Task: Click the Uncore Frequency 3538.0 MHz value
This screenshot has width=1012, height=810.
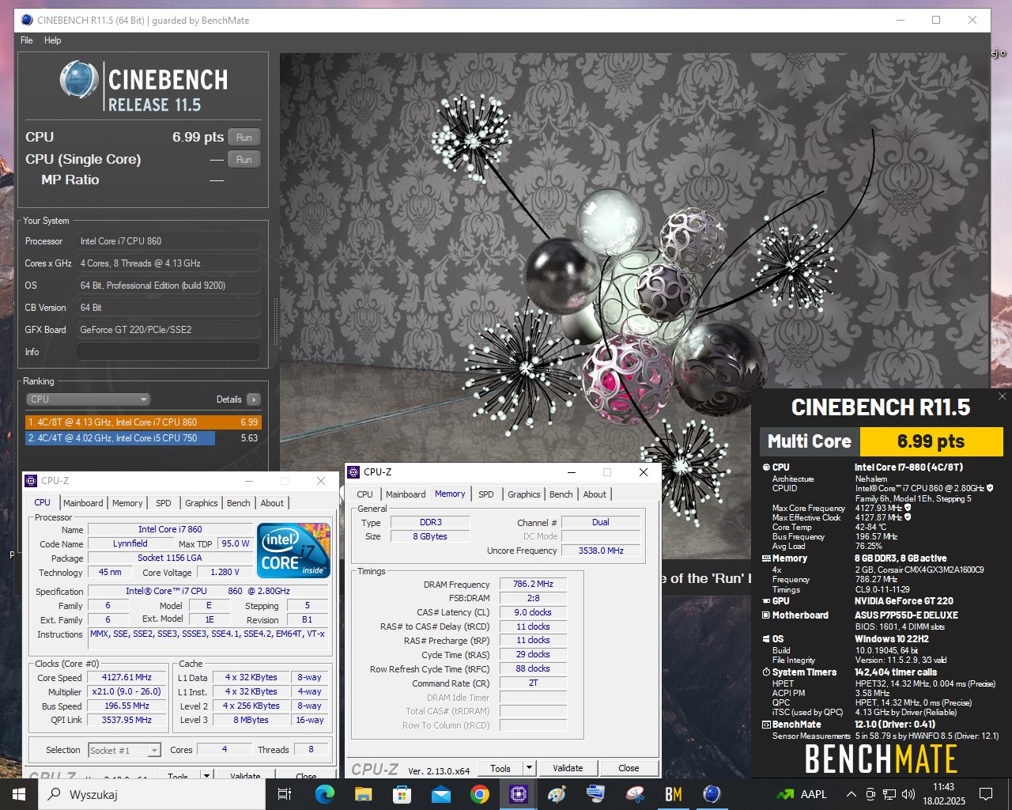Action: tap(601, 551)
